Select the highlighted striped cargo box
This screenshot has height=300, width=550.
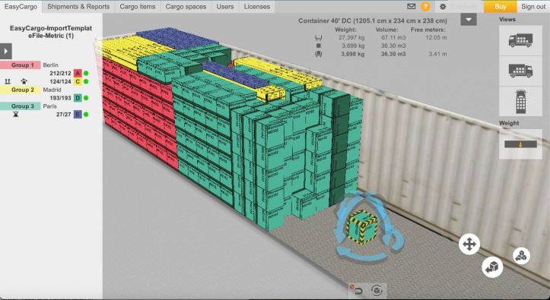click(362, 227)
